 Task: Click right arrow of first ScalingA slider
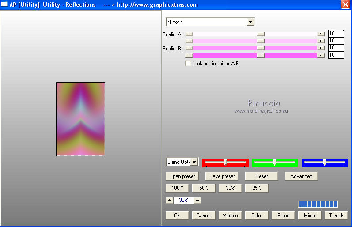321,34
